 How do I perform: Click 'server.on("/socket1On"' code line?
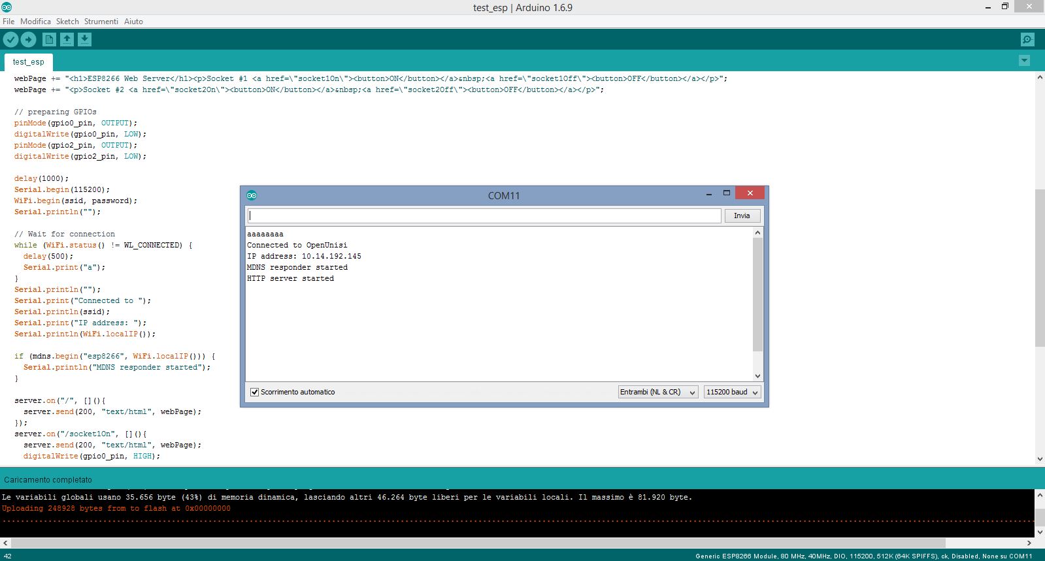80,434
